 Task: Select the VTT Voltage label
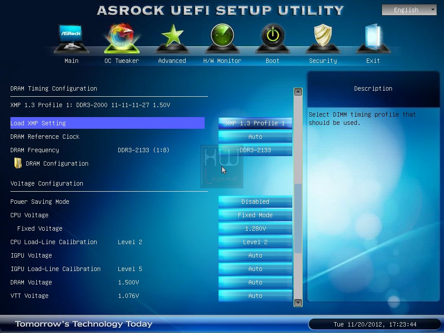tap(29, 296)
